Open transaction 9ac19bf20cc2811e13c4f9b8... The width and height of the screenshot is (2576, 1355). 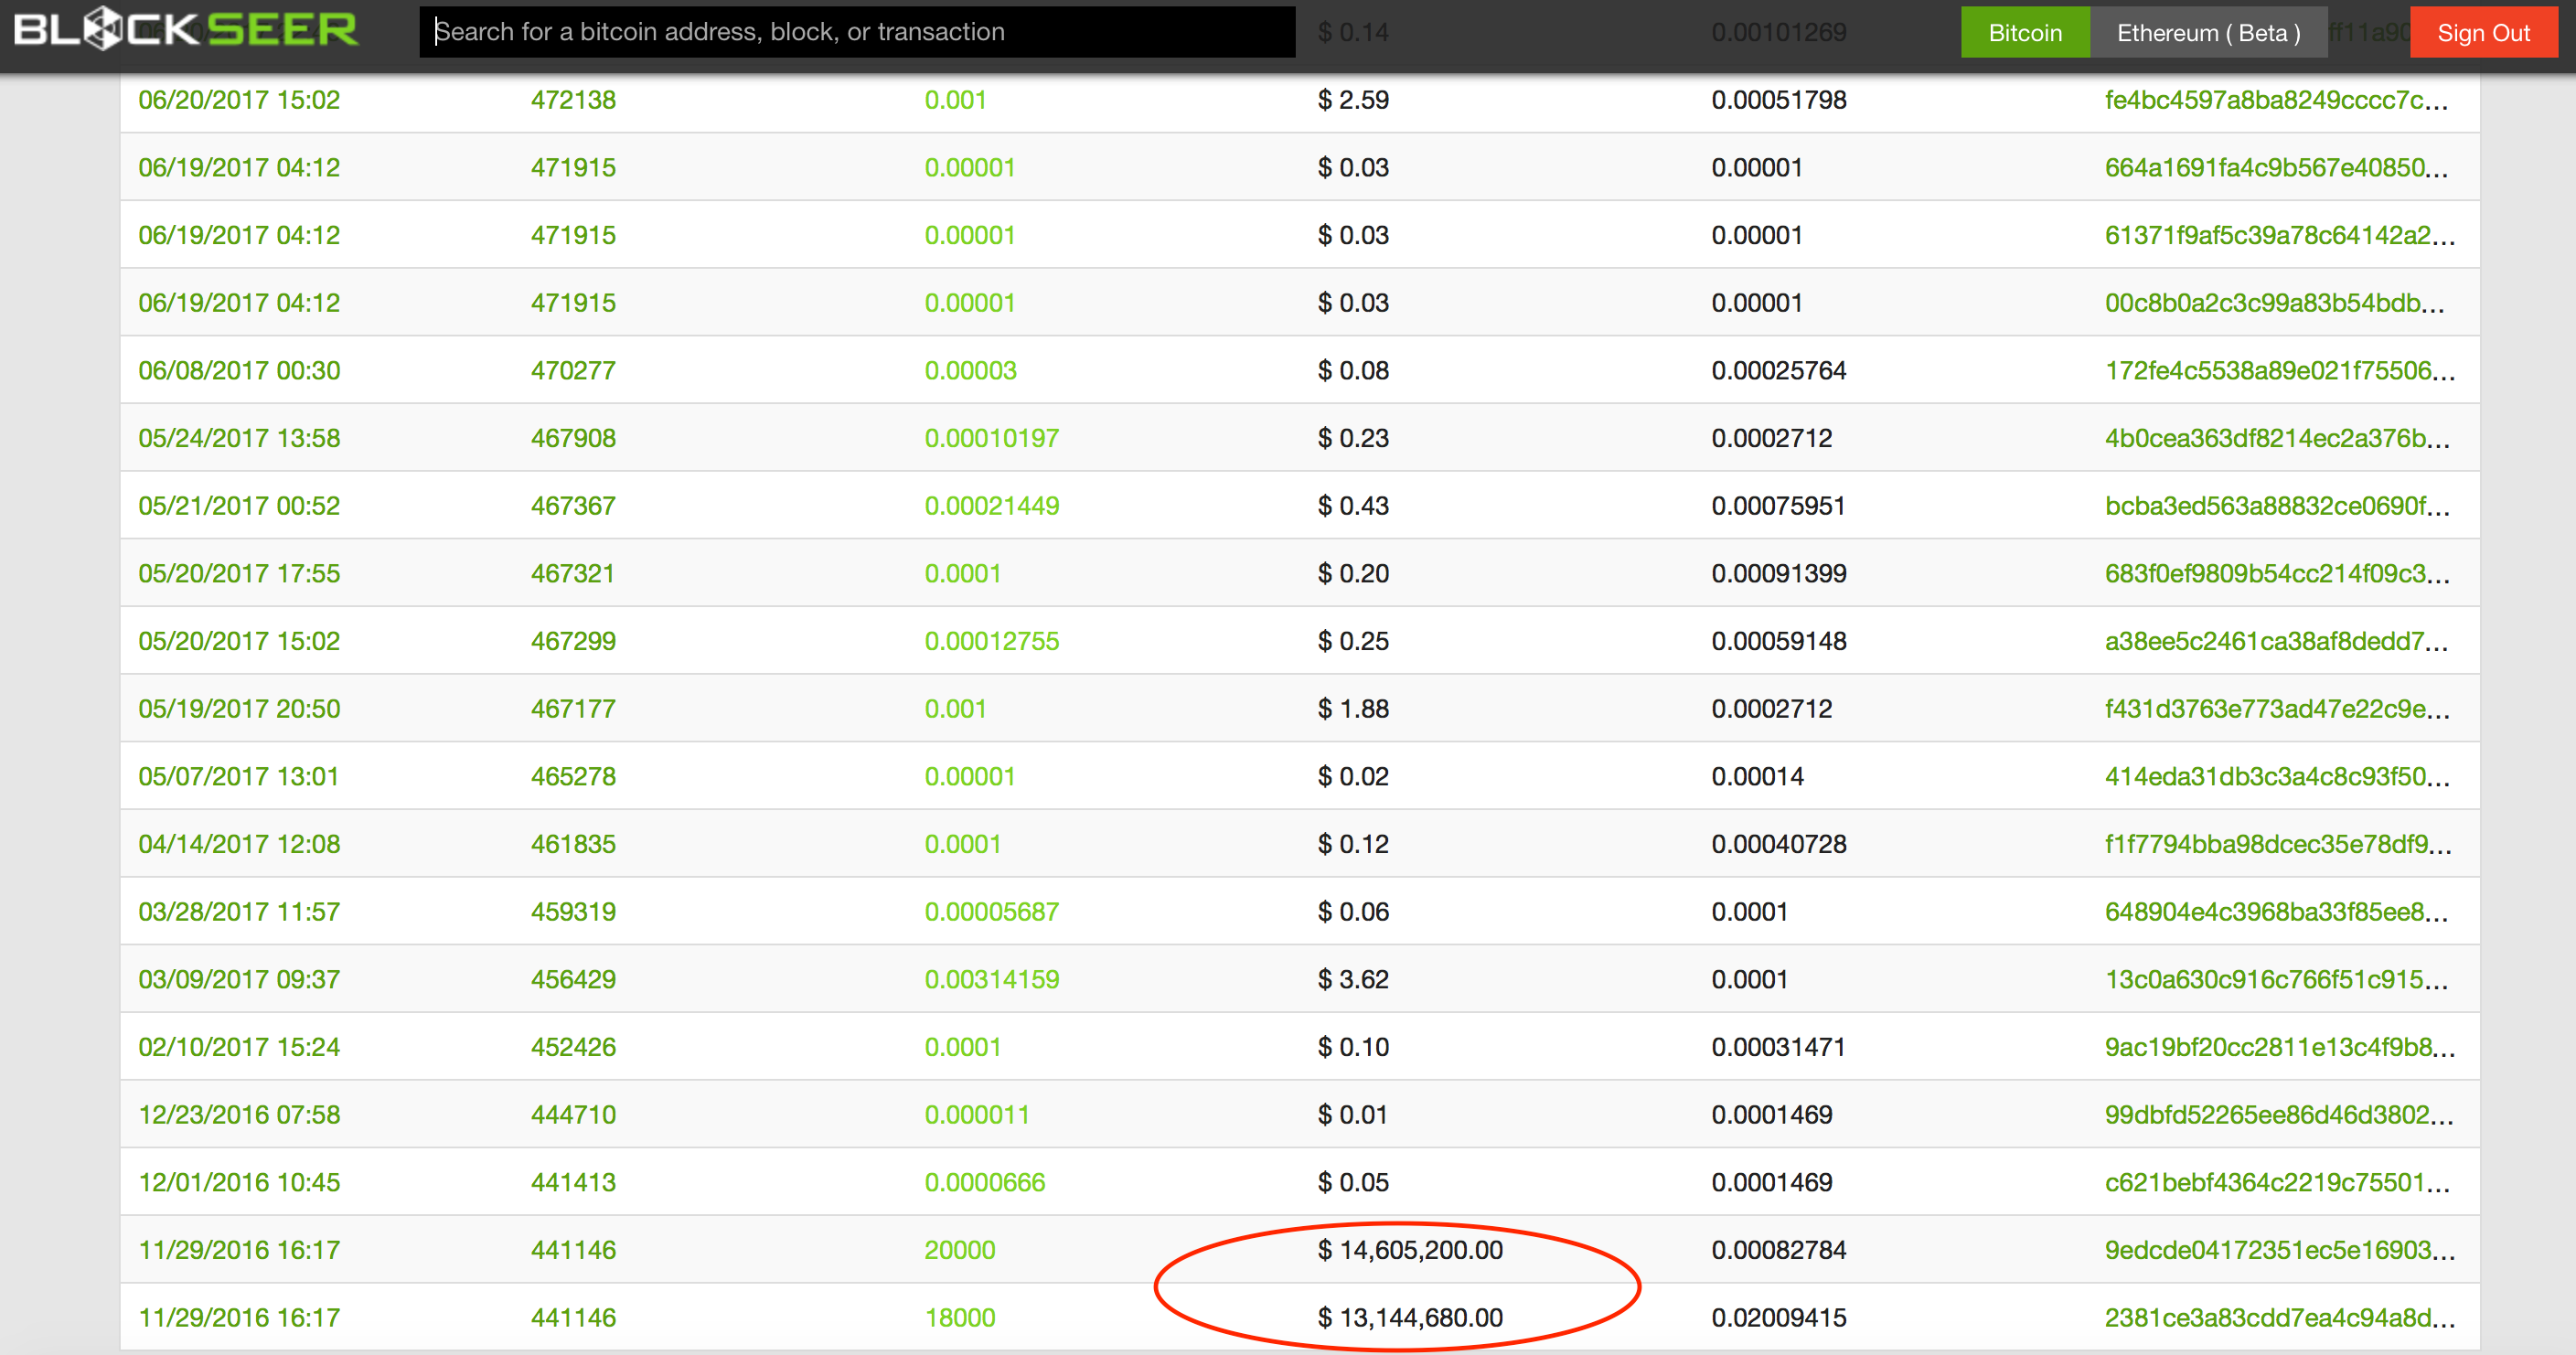tap(2280, 1047)
